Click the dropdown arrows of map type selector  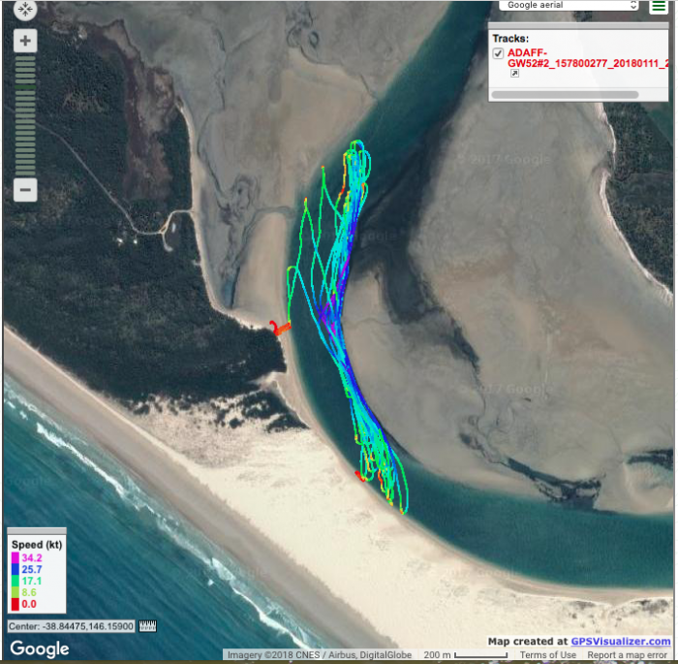point(633,5)
